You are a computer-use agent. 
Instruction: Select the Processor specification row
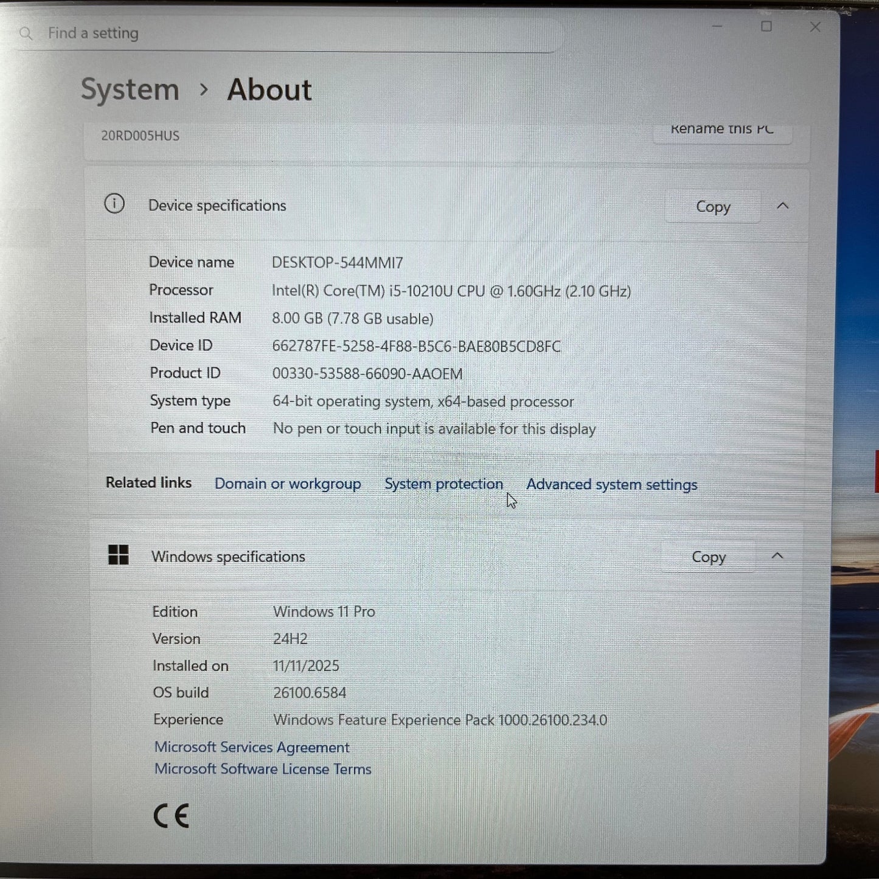(x=451, y=291)
